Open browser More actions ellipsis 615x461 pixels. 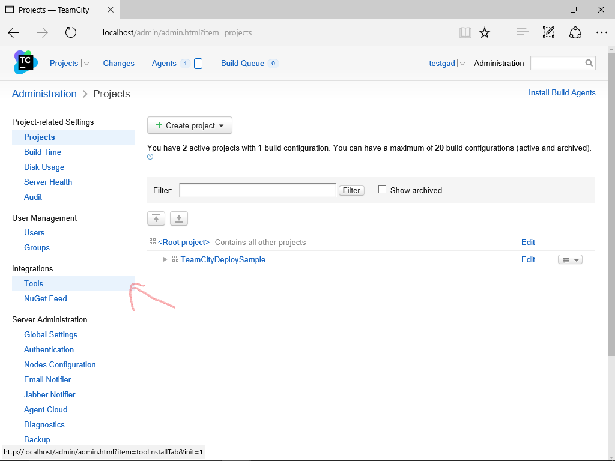coord(601,32)
